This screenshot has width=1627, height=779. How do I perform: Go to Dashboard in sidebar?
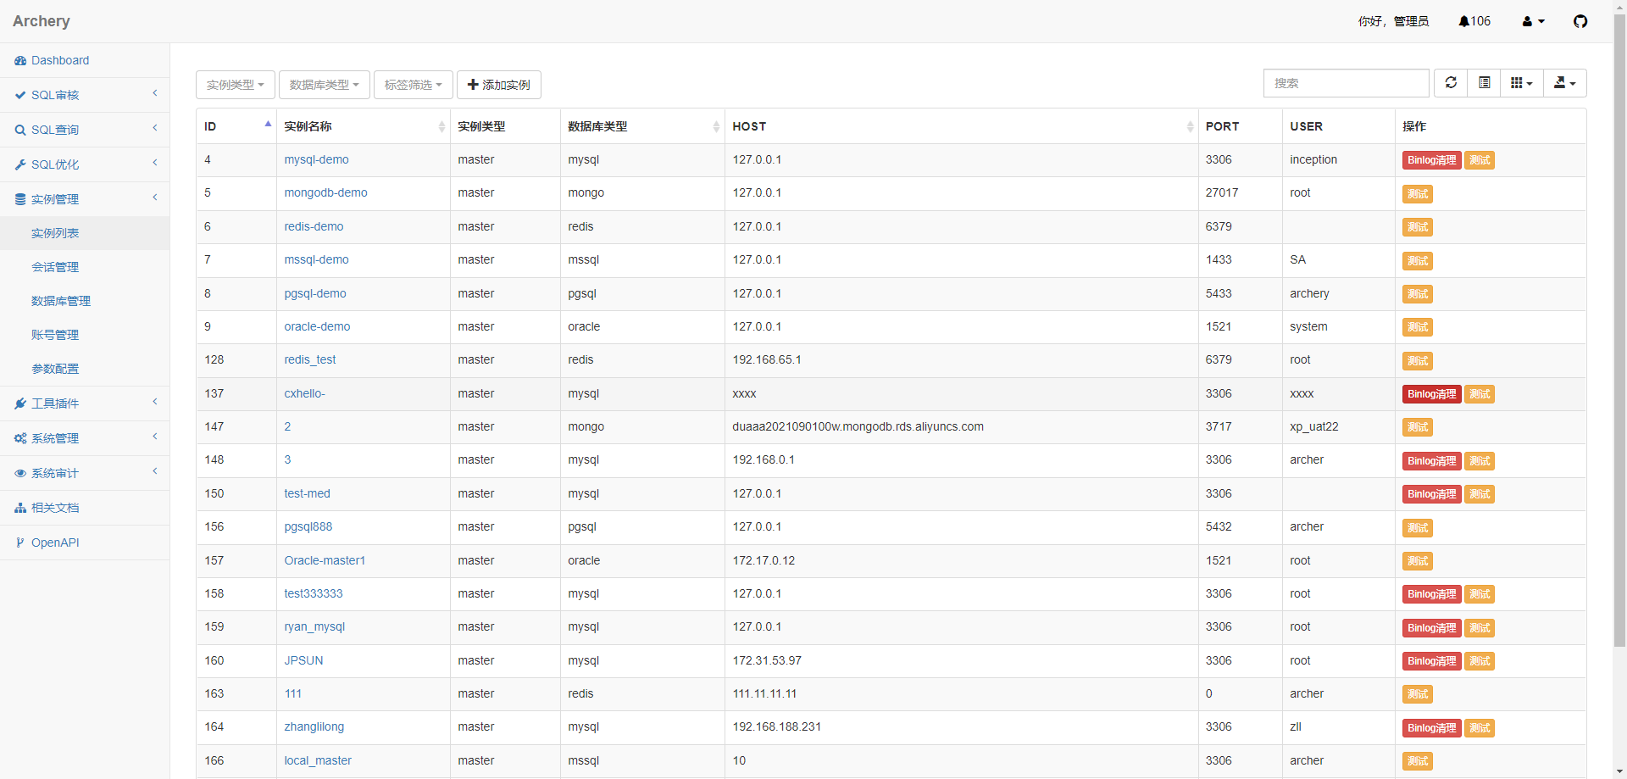(85, 60)
